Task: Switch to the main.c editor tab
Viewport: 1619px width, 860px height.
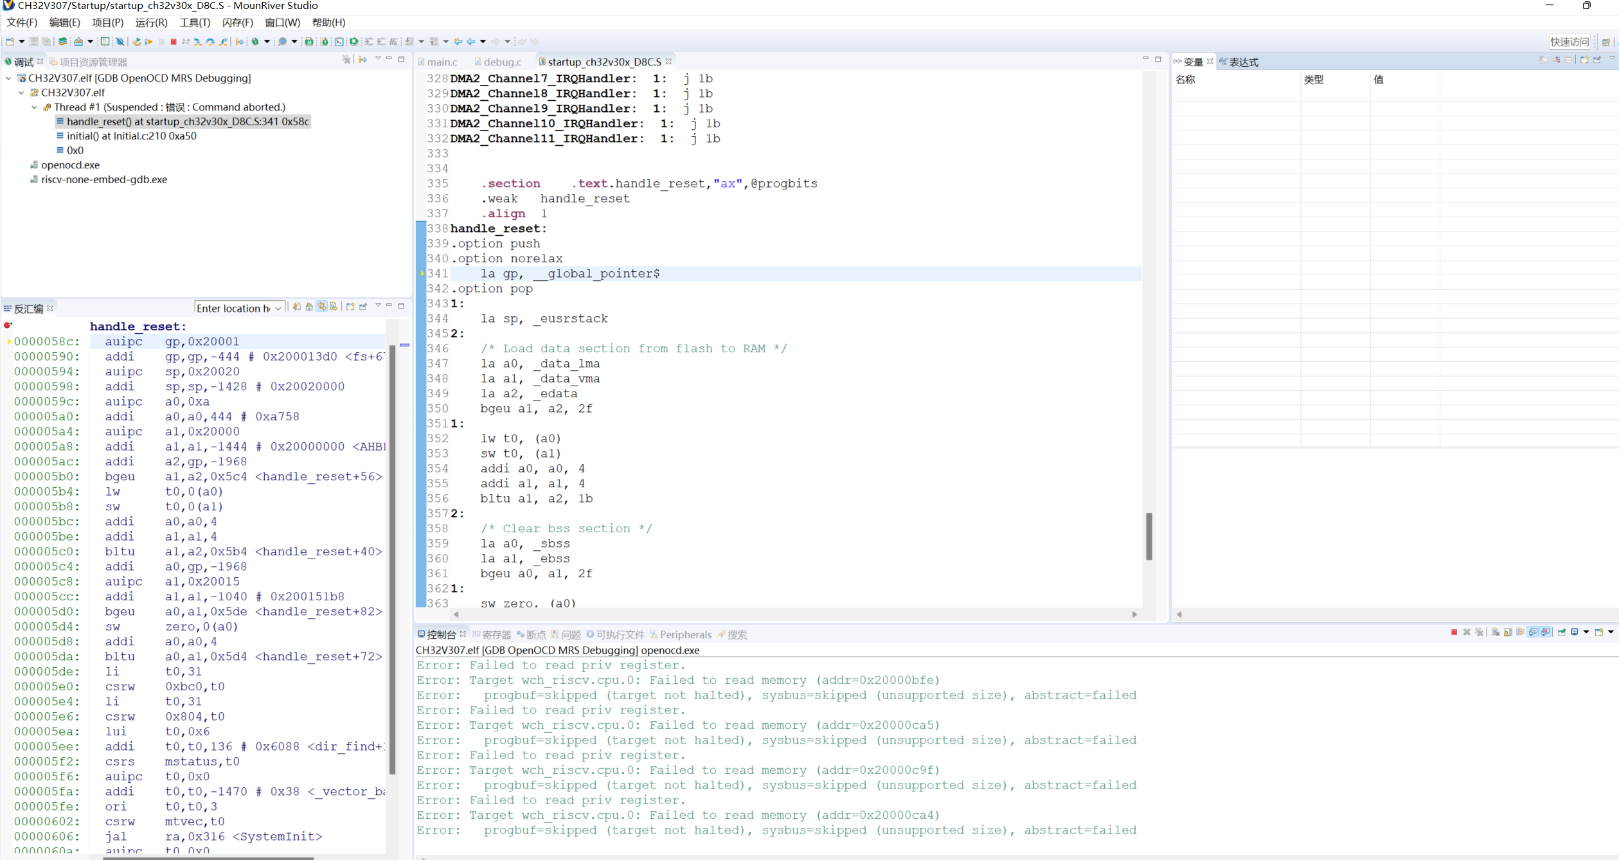Action: (437, 62)
